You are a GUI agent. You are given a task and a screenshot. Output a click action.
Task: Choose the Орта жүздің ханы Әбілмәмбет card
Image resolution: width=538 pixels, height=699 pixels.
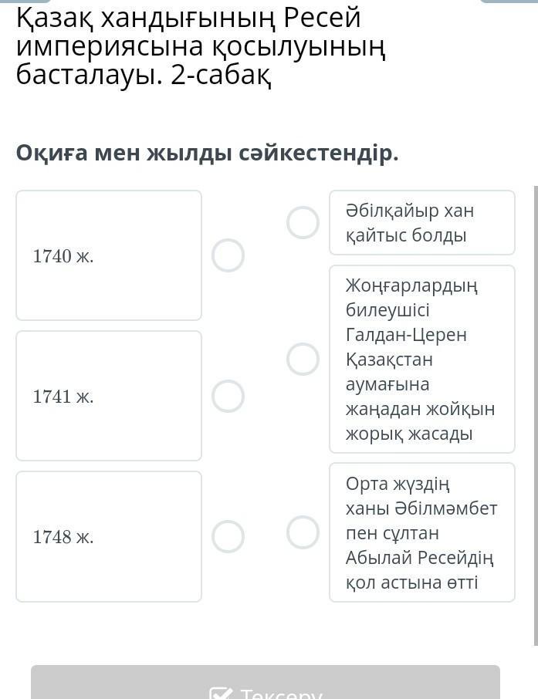421,532
